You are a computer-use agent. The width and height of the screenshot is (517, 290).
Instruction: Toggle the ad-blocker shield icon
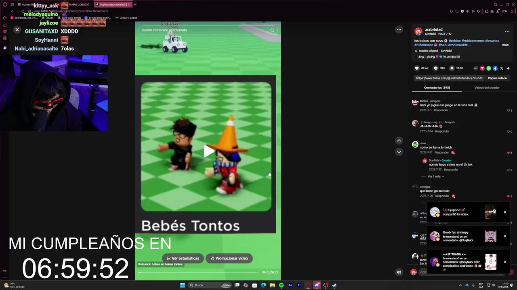[462, 11]
